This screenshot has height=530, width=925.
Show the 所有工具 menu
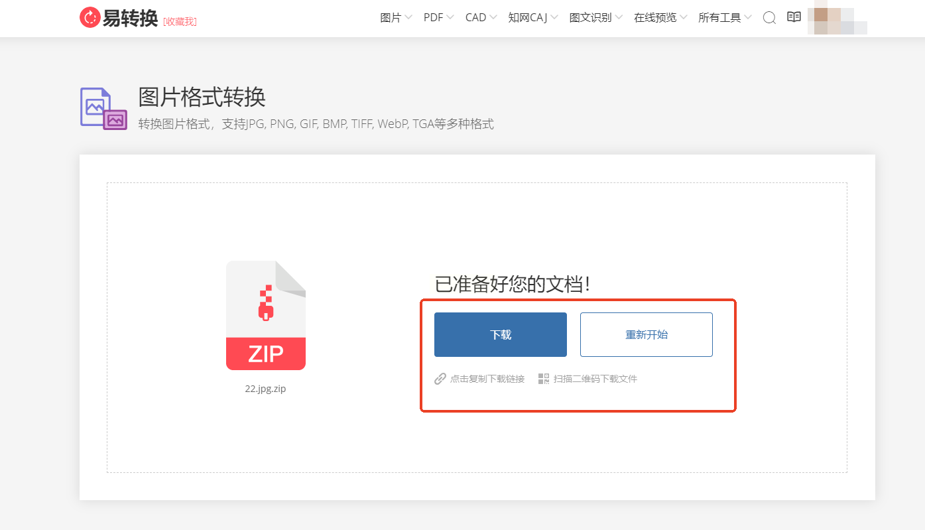(x=725, y=18)
